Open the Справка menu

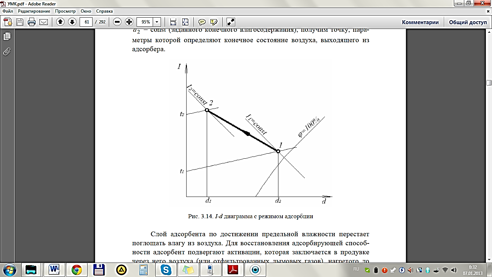(104, 11)
